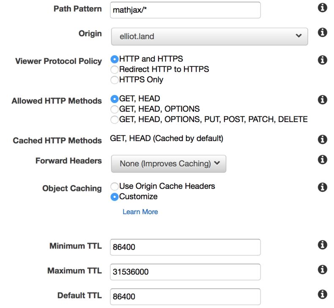Image resolution: width=334 pixels, height=308 pixels.
Task: Click the Path Pattern input field
Action: pyautogui.click(x=185, y=10)
